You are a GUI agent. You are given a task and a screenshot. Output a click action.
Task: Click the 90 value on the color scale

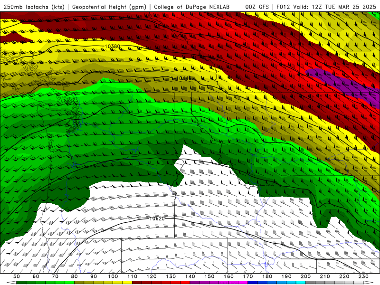pyautogui.click(x=94, y=276)
